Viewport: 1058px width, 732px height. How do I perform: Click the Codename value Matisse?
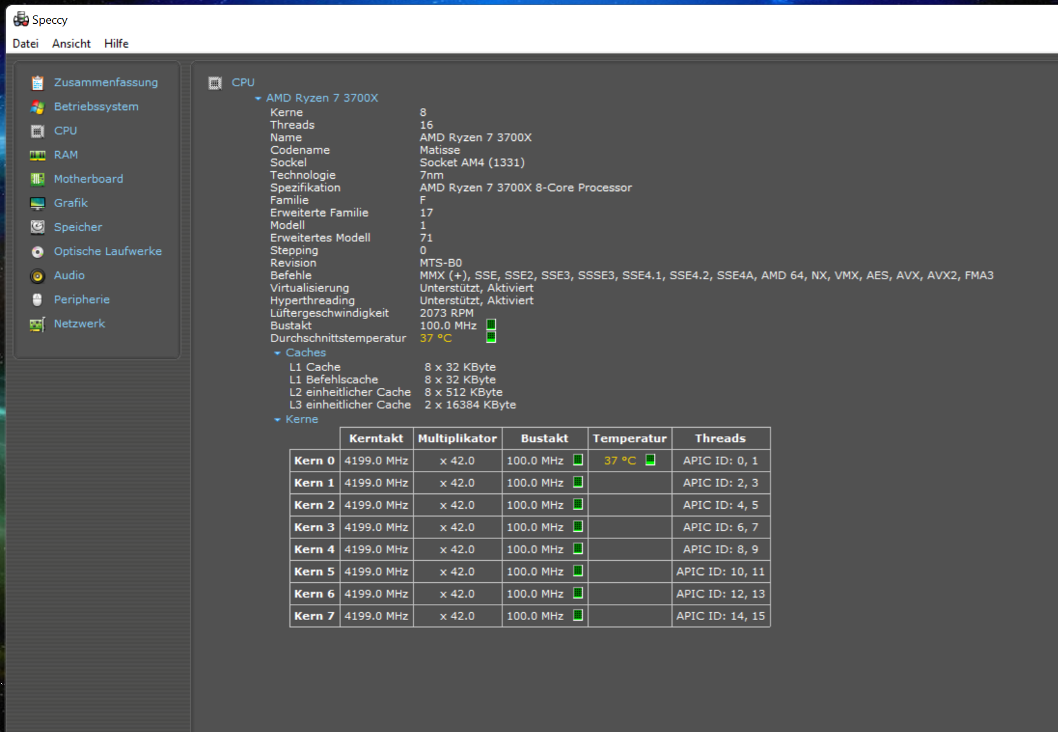tap(440, 150)
